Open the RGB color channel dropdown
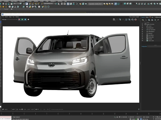Image resolution: width=161 pixels, height=120 pixels. (10, 19)
